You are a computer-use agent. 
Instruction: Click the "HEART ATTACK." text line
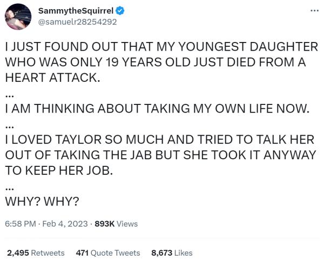(52, 77)
